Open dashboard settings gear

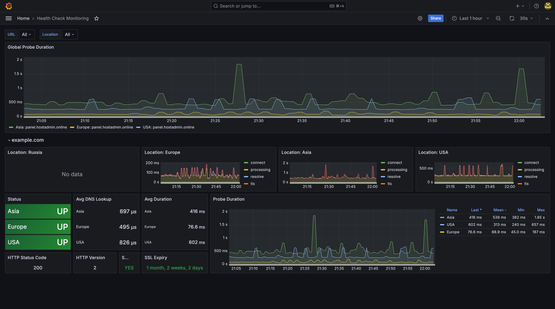pyautogui.click(x=420, y=18)
